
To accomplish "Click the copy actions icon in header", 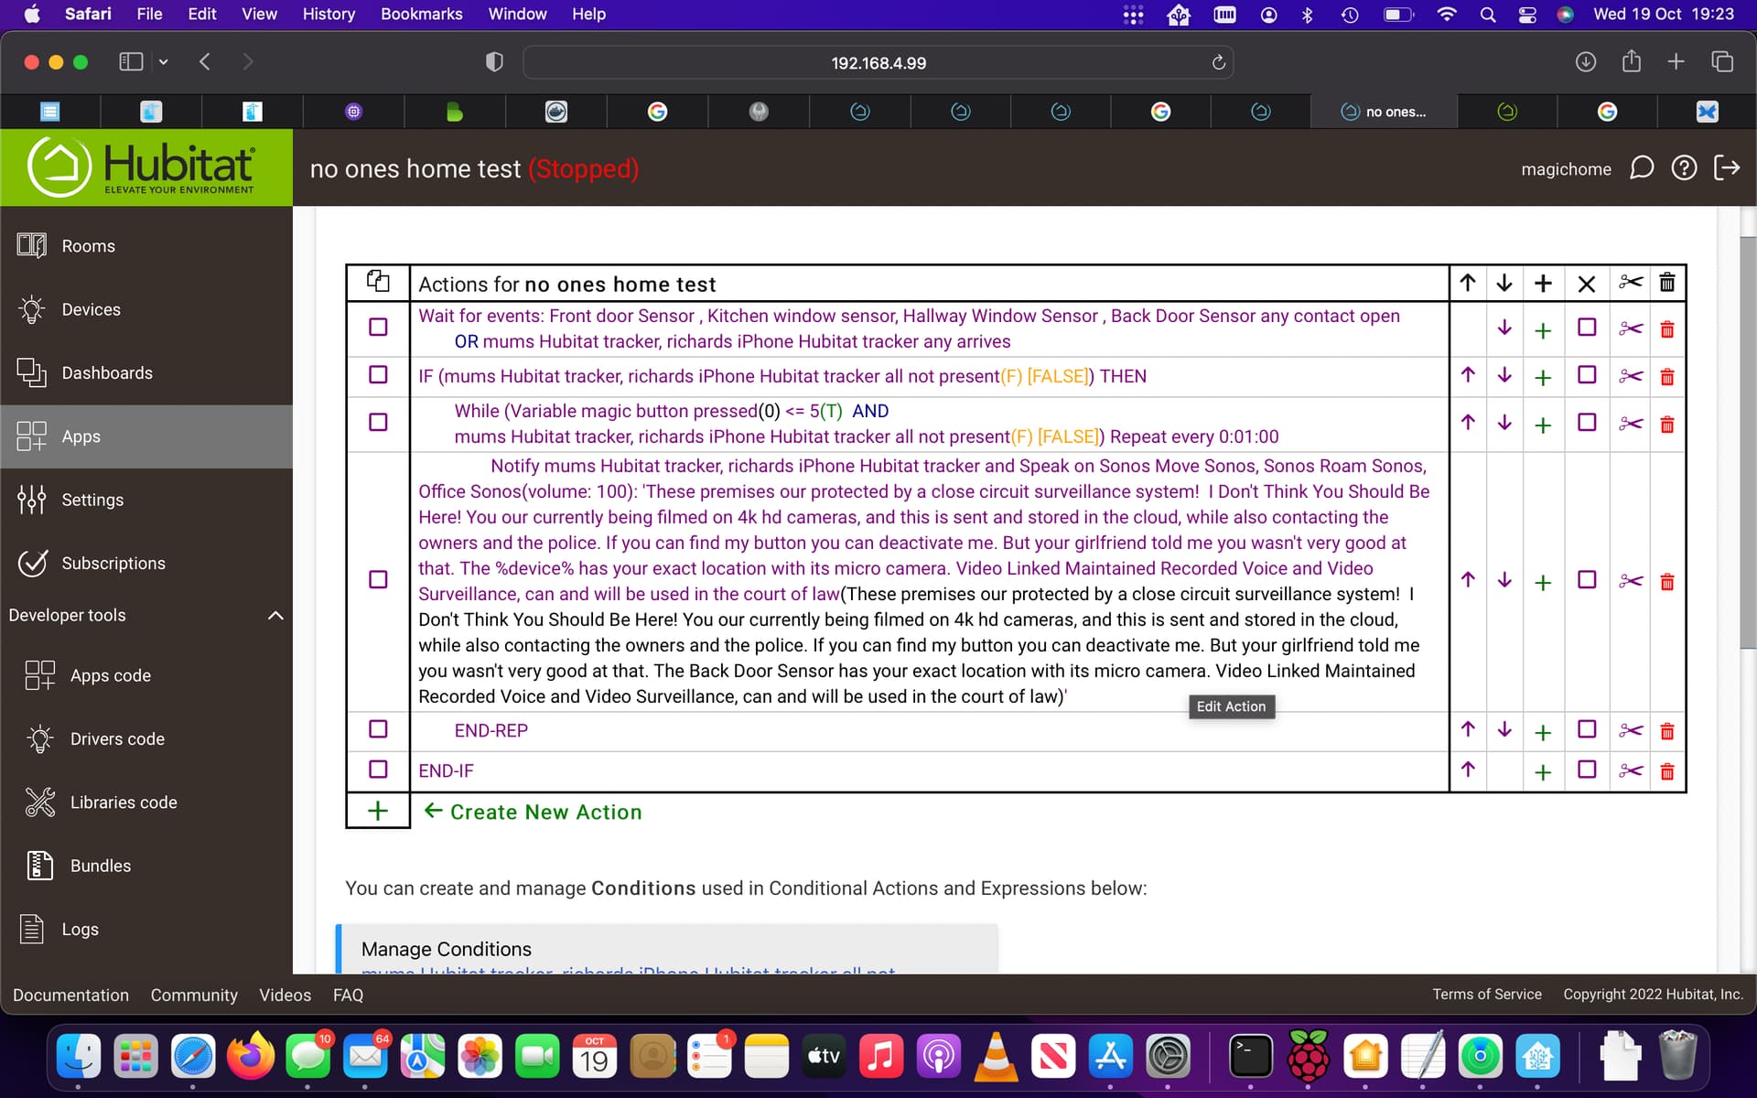I will (x=378, y=282).
